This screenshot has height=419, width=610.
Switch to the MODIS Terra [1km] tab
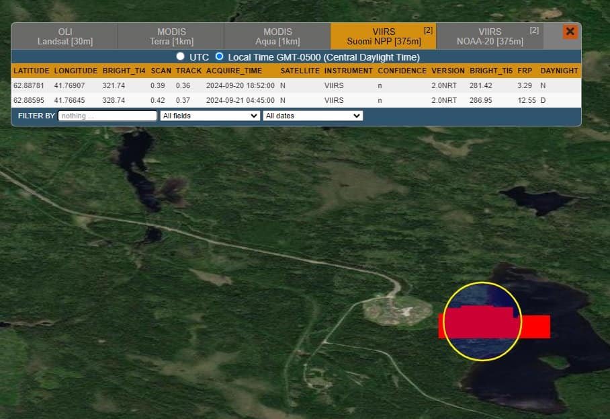point(171,36)
